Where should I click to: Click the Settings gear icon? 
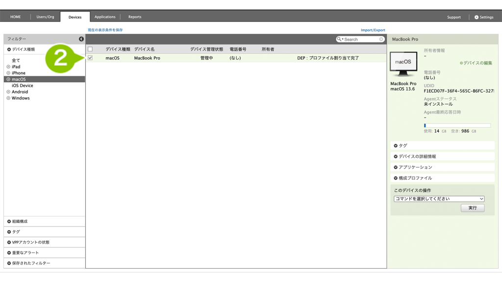477,17
